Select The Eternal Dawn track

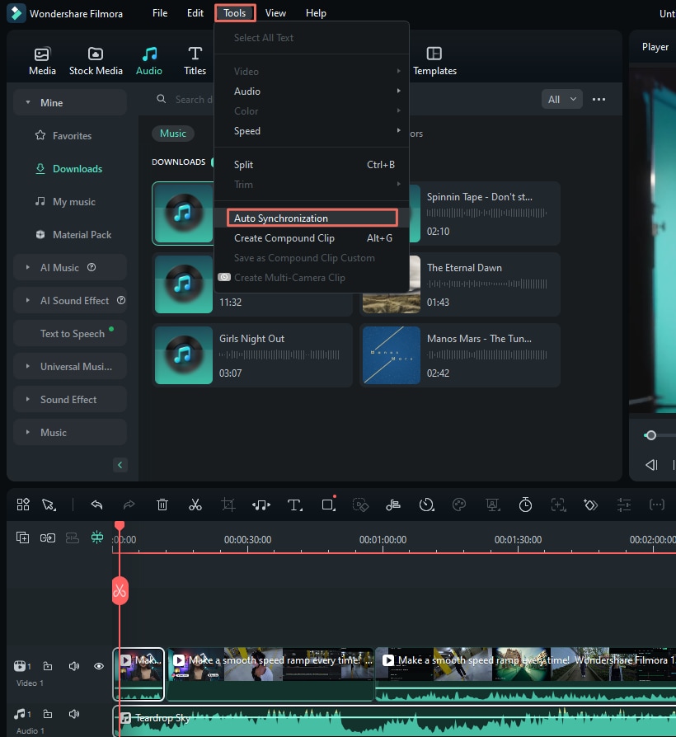(x=460, y=284)
